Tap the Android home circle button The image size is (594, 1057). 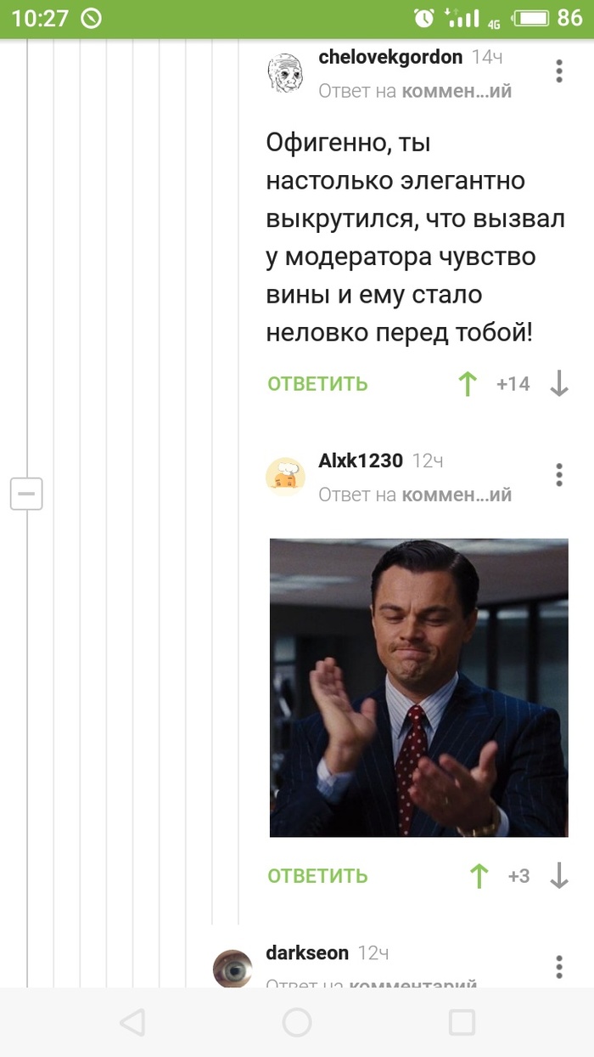click(x=297, y=1022)
